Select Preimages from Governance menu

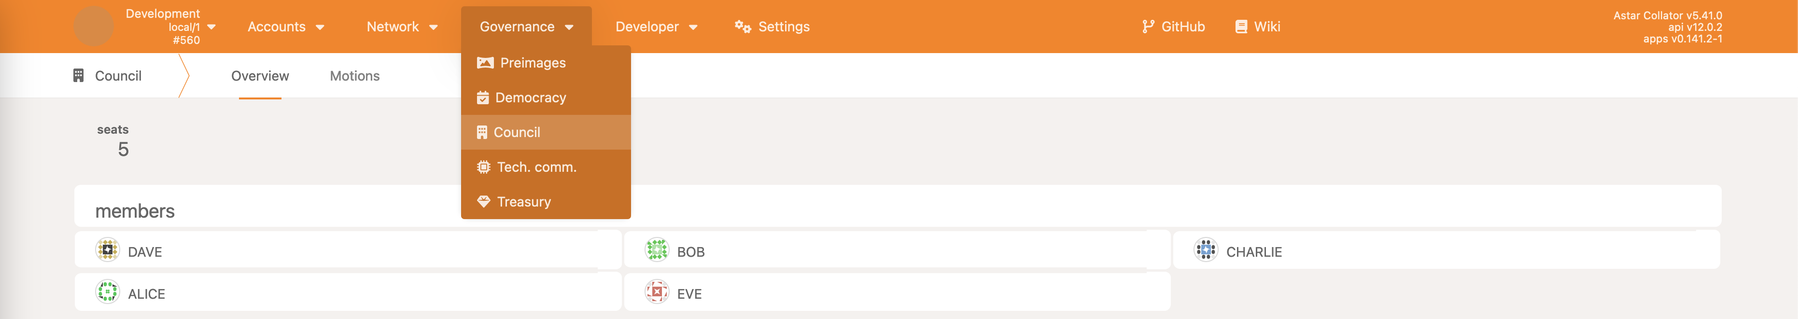coord(533,63)
